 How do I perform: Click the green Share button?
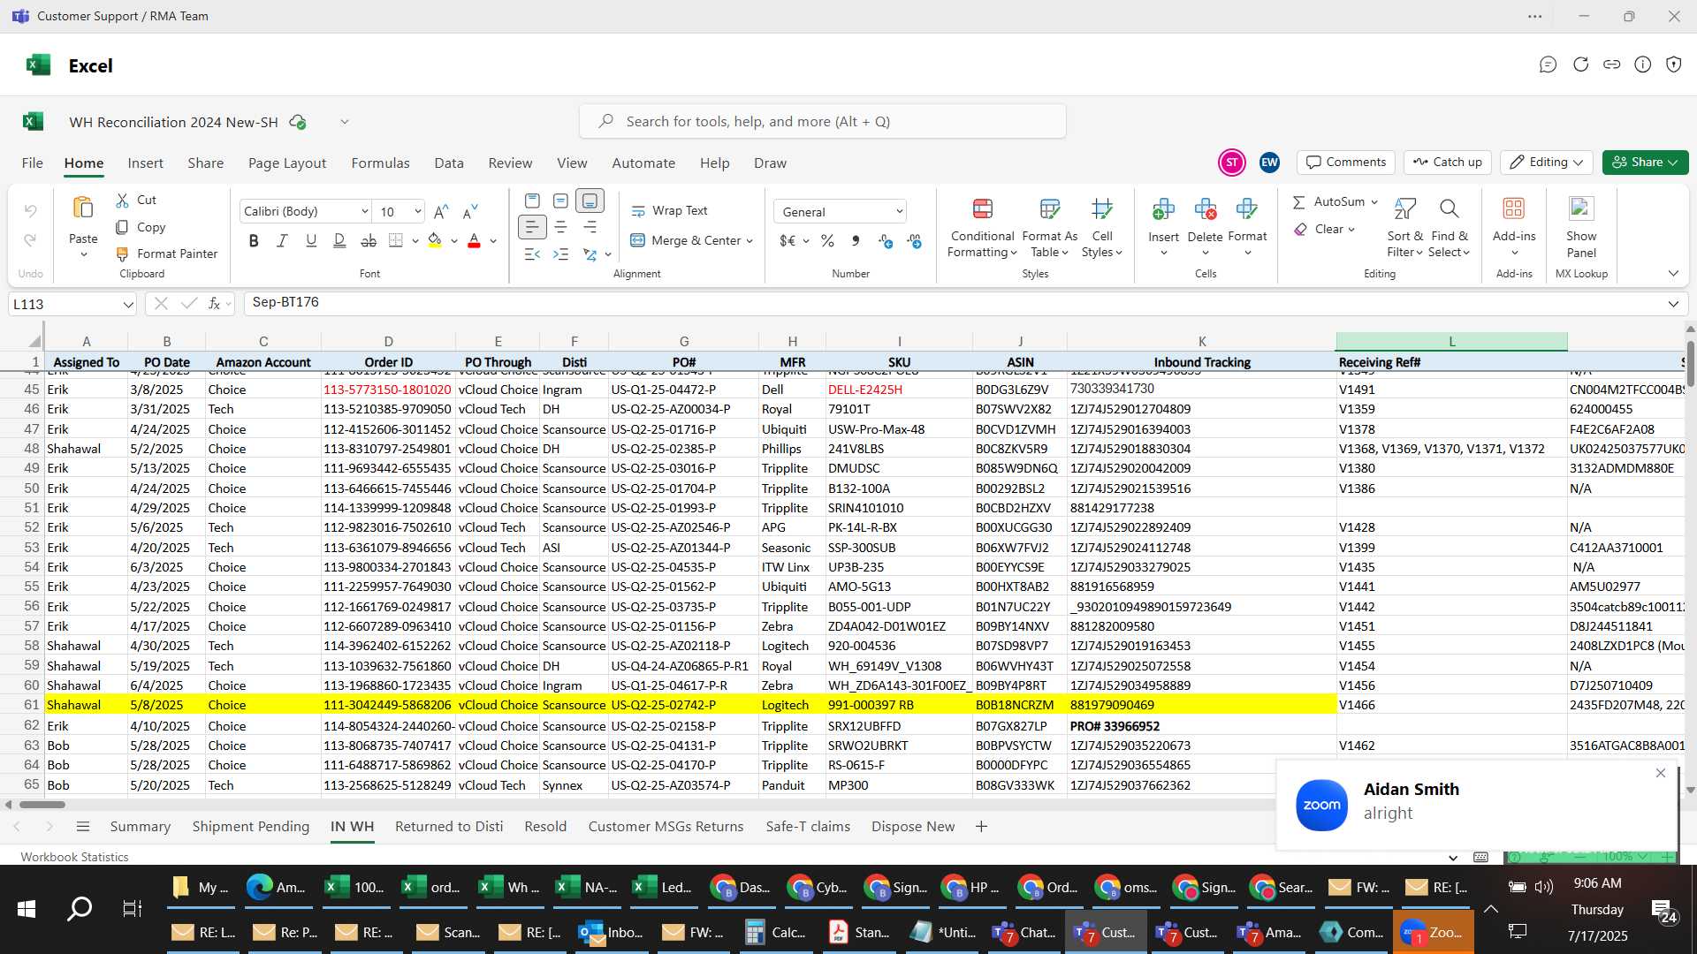(x=1645, y=163)
